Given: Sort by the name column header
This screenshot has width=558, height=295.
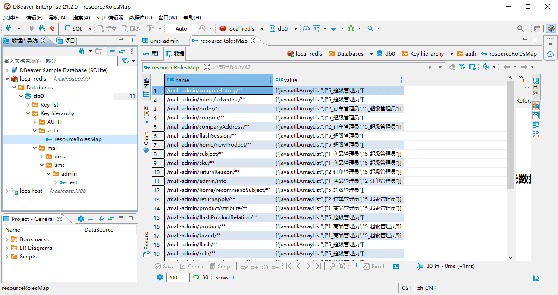Looking at the screenshot, I should 219,80.
